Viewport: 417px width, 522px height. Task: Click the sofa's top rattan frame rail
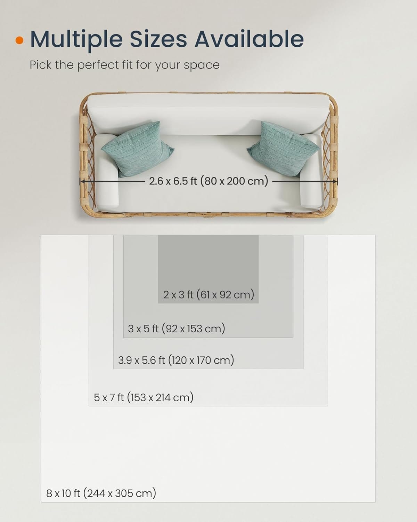(208, 93)
